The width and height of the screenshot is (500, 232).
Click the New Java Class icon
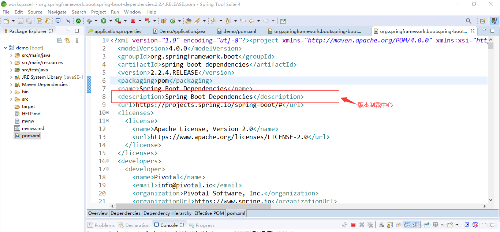coord(173,21)
